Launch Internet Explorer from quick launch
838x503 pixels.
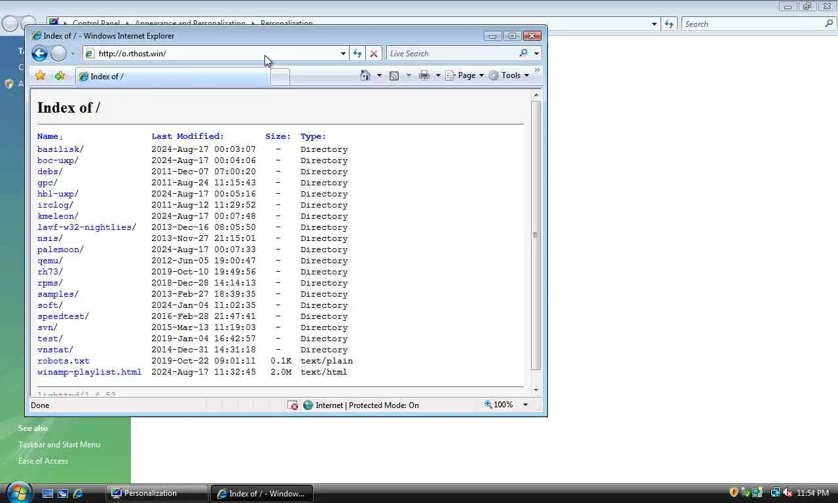pos(78,493)
